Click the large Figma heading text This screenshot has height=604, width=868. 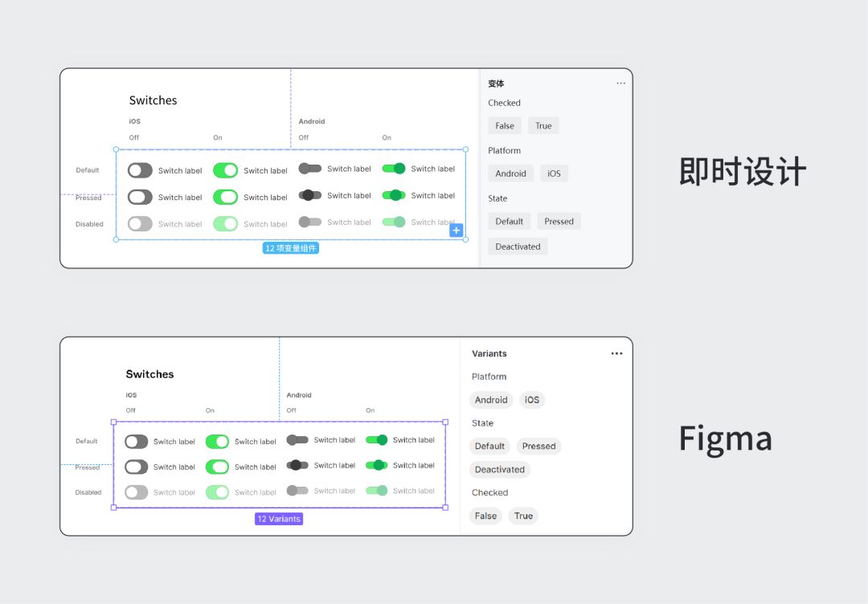coord(725,439)
